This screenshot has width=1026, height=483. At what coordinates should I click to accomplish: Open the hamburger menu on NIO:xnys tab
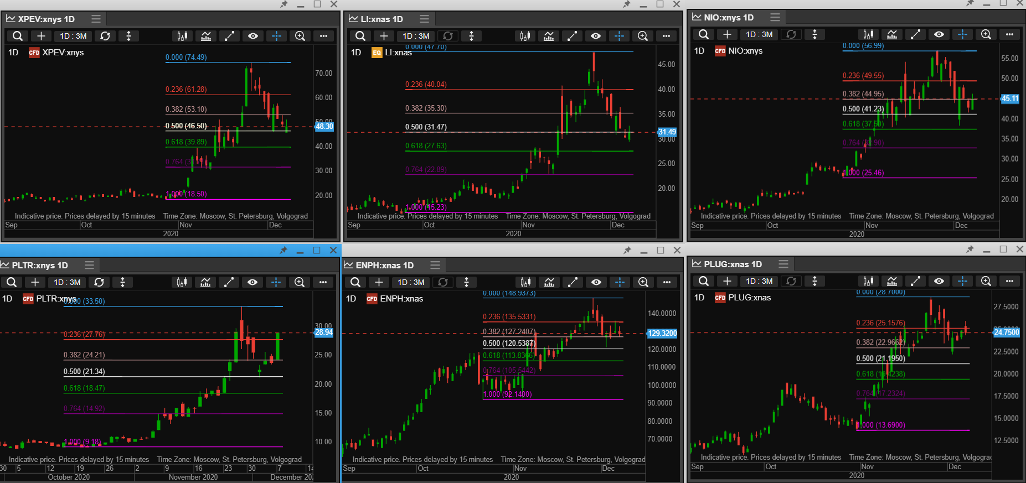775,17
